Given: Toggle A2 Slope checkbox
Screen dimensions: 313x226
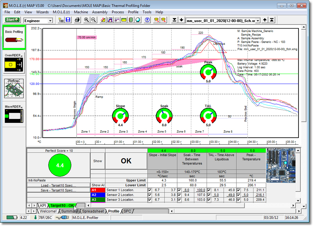Looking at the screenshot, I should (x=149, y=195).
